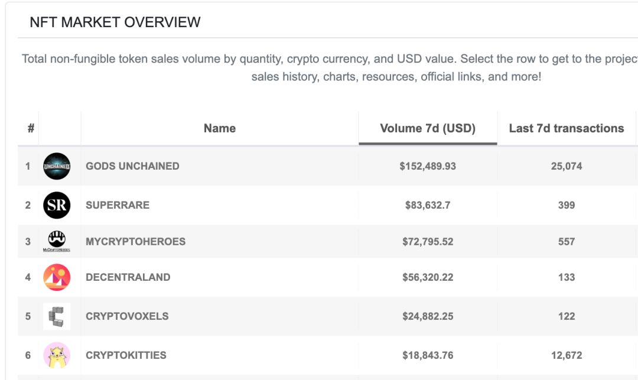
Task: Click the 133 transactions value
Action: 567,277
